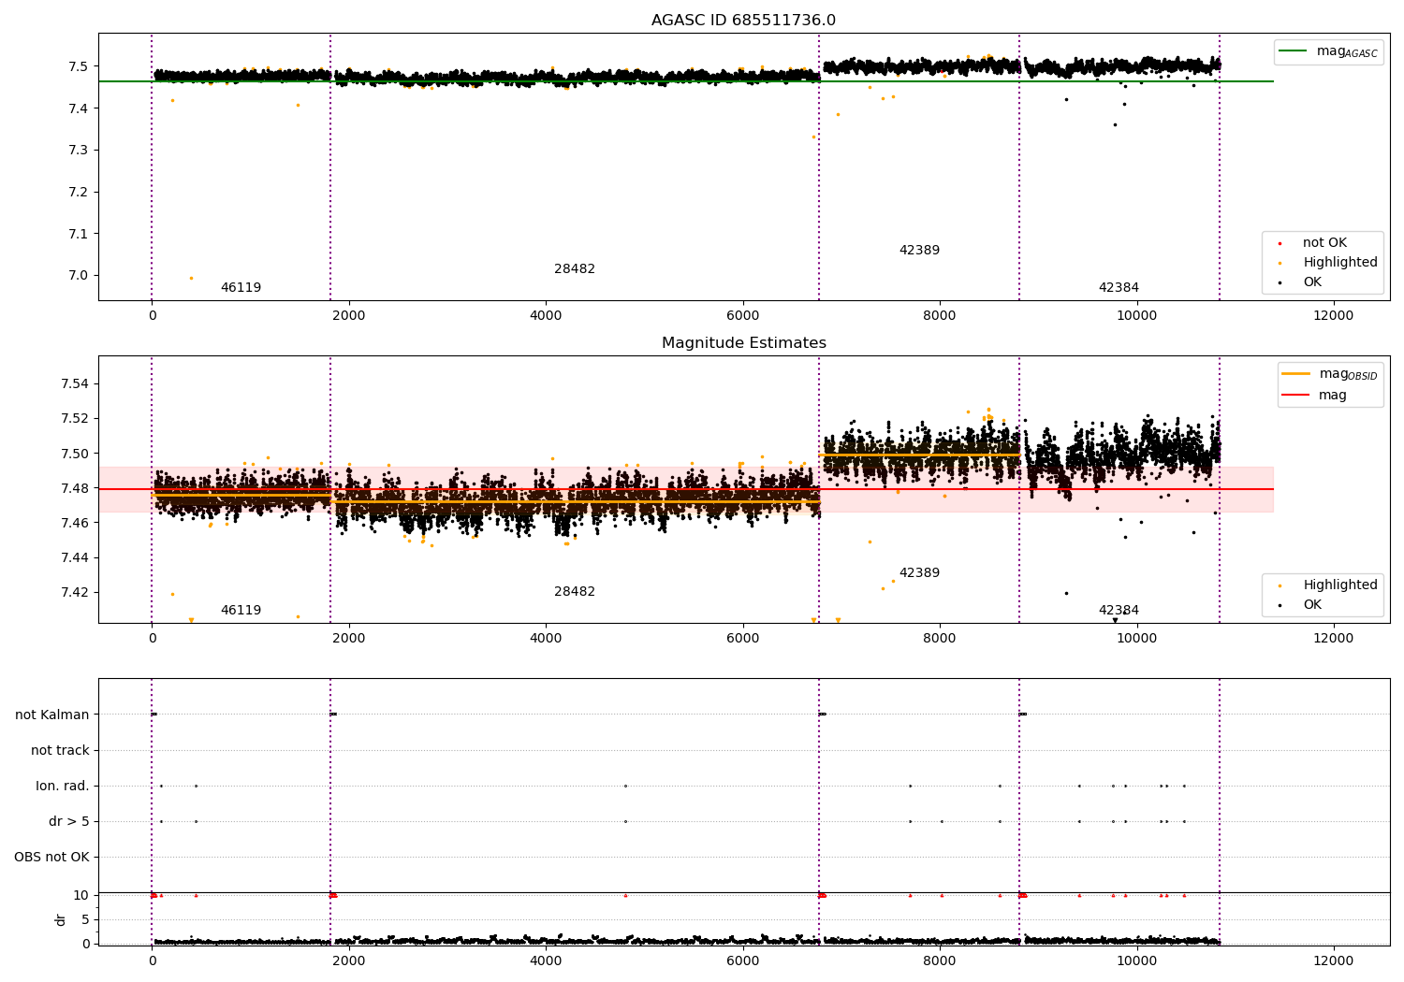Click the 7.5 y-tick in the top plot

78,66
